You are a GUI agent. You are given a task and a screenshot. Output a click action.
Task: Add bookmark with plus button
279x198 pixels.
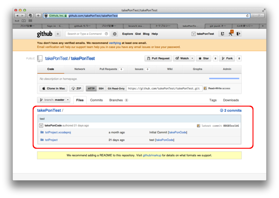(x=38, y=15)
